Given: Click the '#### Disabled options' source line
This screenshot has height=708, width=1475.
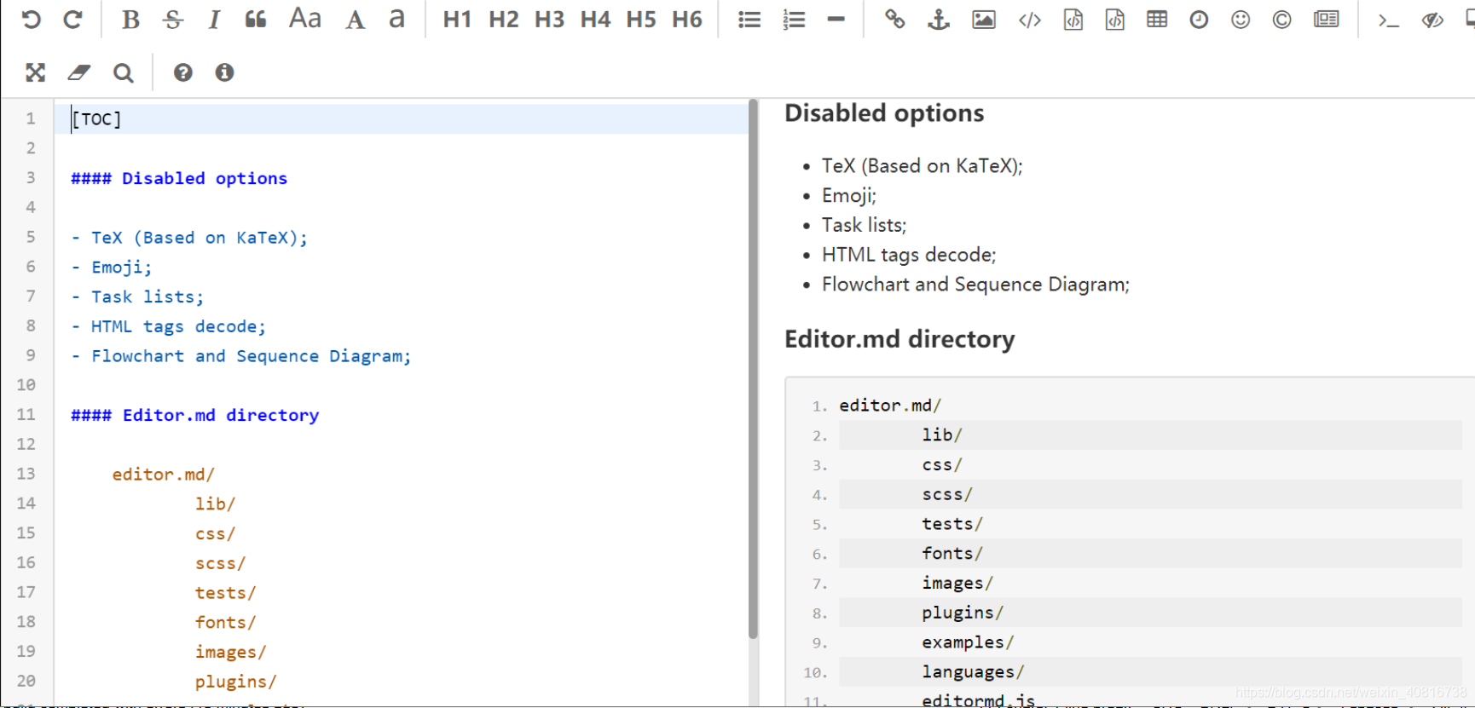Looking at the screenshot, I should click(x=179, y=178).
